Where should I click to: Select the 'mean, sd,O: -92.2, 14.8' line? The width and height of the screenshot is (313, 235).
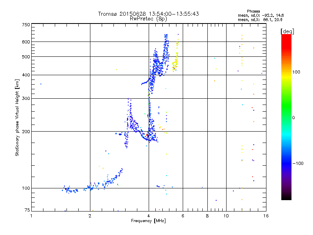[261, 15]
